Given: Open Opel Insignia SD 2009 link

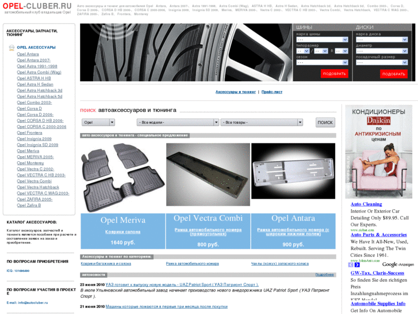Looking at the screenshot, I should (x=37, y=145).
